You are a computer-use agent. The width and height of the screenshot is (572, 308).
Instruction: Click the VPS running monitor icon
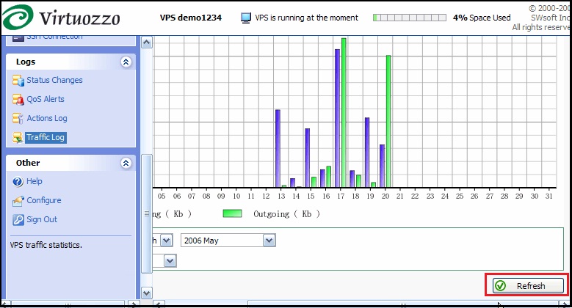[x=246, y=18]
